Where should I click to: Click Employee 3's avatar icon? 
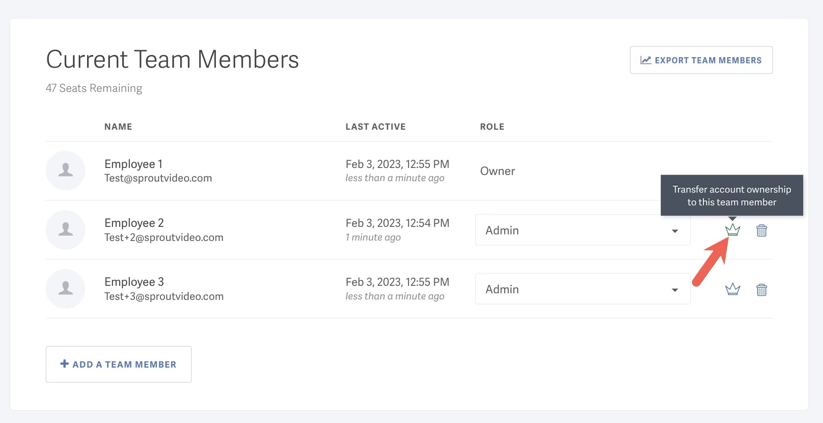point(66,288)
